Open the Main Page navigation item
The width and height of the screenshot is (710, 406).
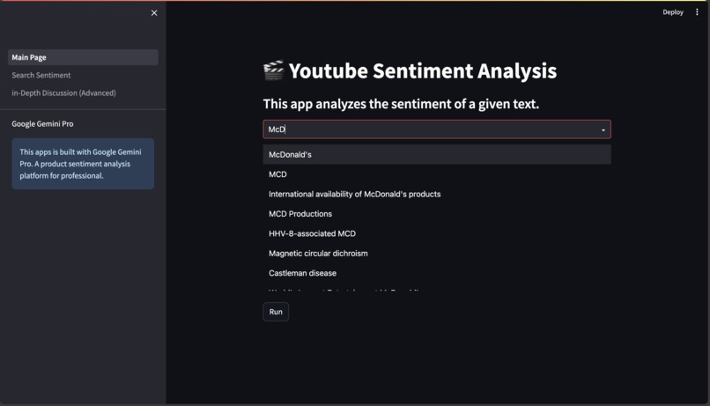tap(83, 57)
